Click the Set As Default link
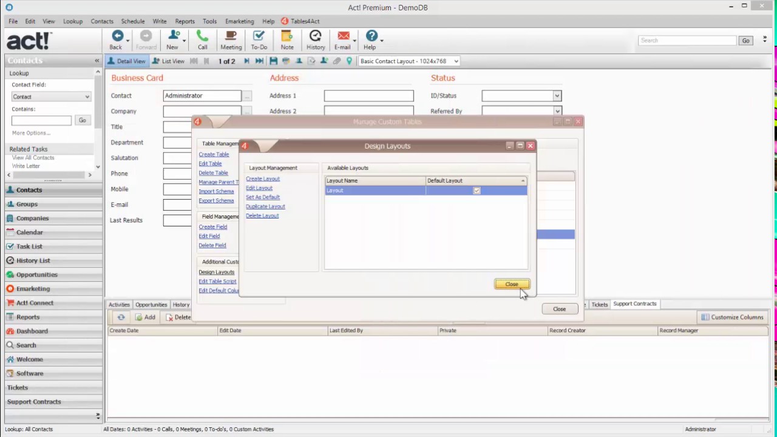The image size is (777, 437). tap(263, 197)
